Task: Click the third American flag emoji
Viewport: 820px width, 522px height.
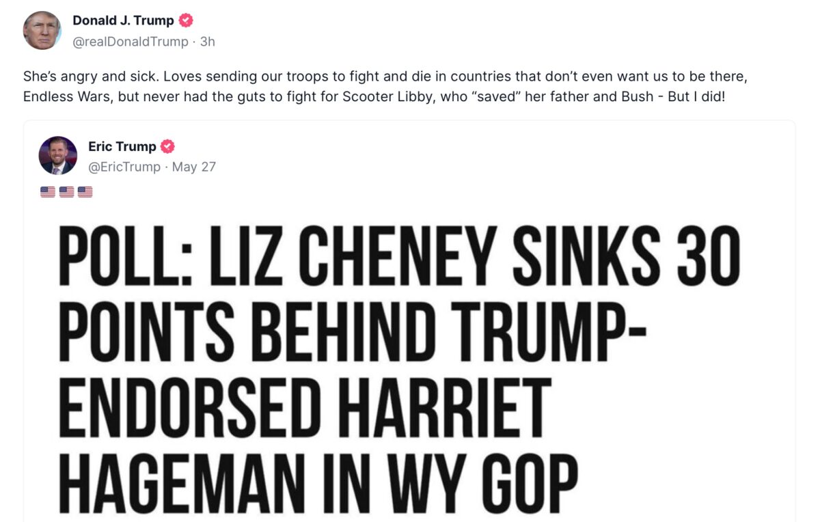Action: [x=85, y=192]
